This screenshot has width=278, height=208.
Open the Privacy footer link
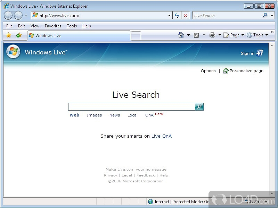(x=111, y=175)
